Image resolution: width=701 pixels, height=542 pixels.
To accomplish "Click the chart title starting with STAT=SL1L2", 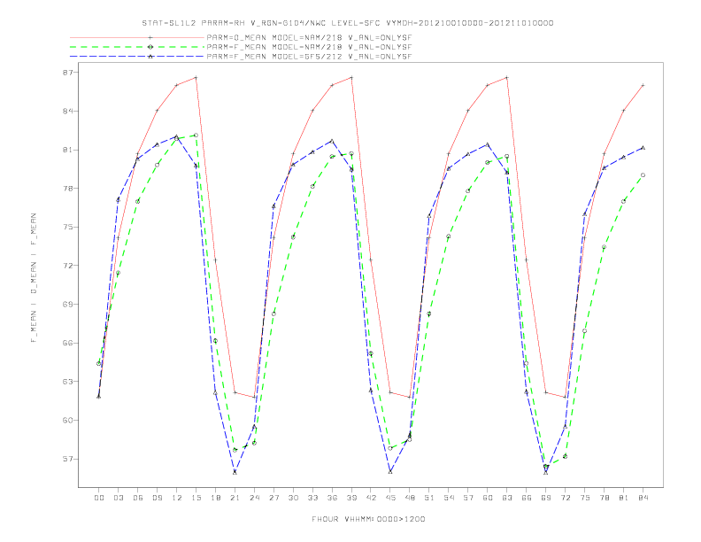I will (348, 23).
